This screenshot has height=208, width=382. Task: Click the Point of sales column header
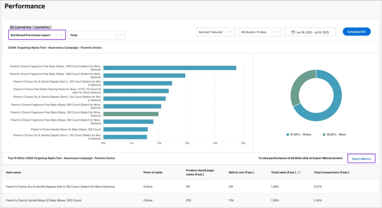153,172
